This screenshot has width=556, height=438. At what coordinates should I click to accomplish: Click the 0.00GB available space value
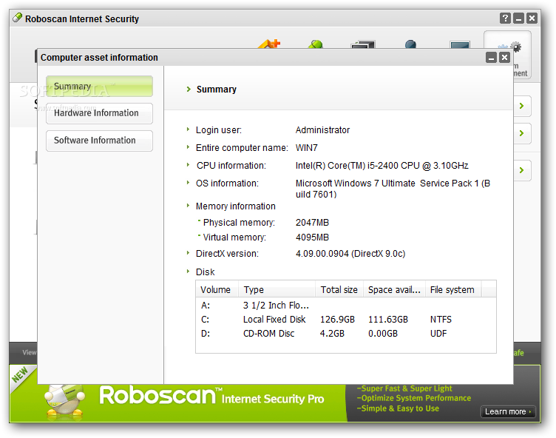point(383,334)
